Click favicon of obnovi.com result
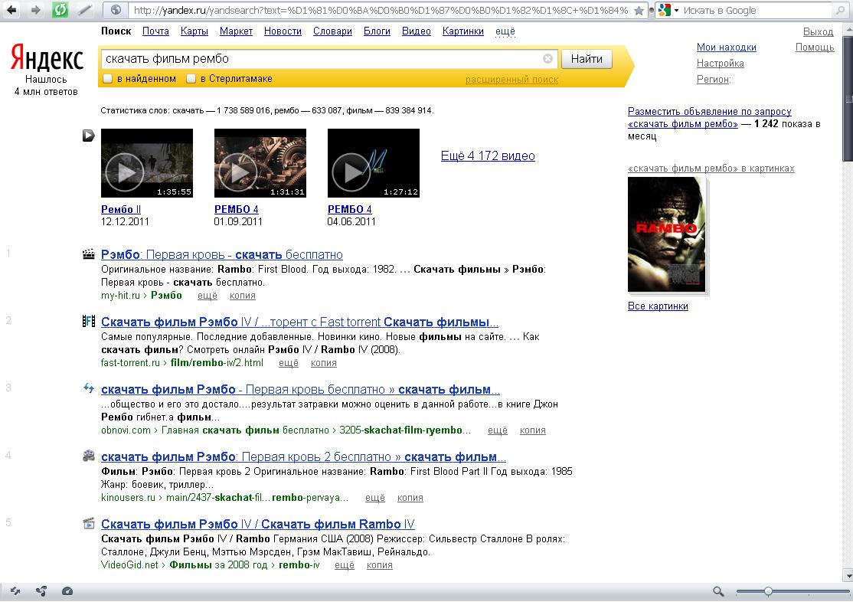Image resolution: width=853 pixels, height=602 pixels. 88,388
